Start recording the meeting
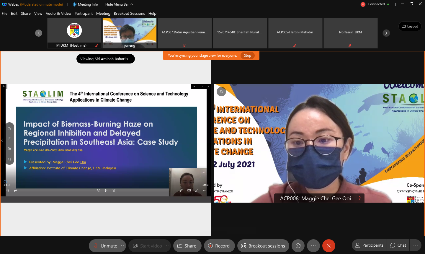This screenshot has width=425, height=254. pyautogui.click(x=219, y=246)
